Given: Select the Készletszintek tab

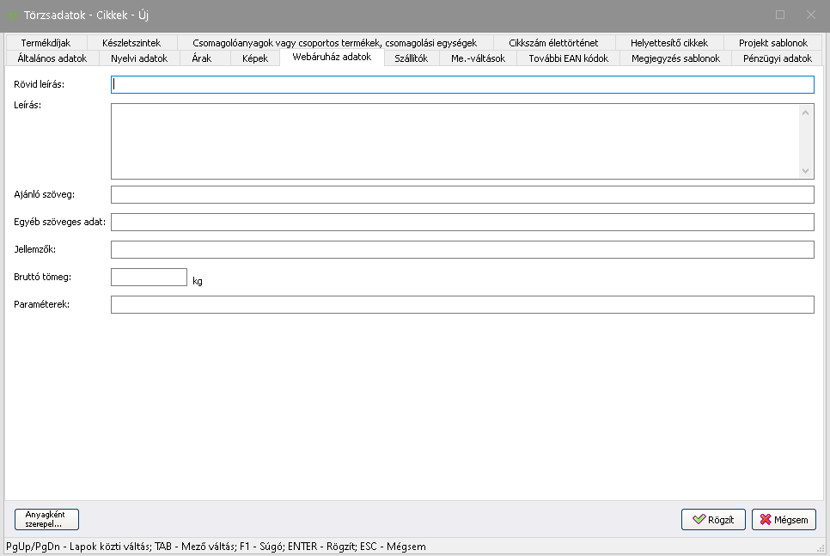Looking at the screenshot, I should pos(131,43).
